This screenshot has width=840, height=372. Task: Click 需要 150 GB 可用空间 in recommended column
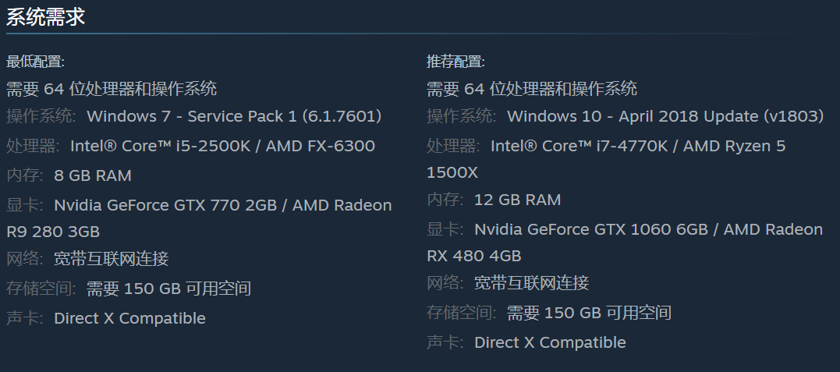[589, 313]
